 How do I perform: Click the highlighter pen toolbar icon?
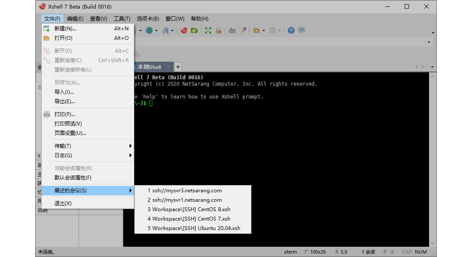tap(242, 30)
